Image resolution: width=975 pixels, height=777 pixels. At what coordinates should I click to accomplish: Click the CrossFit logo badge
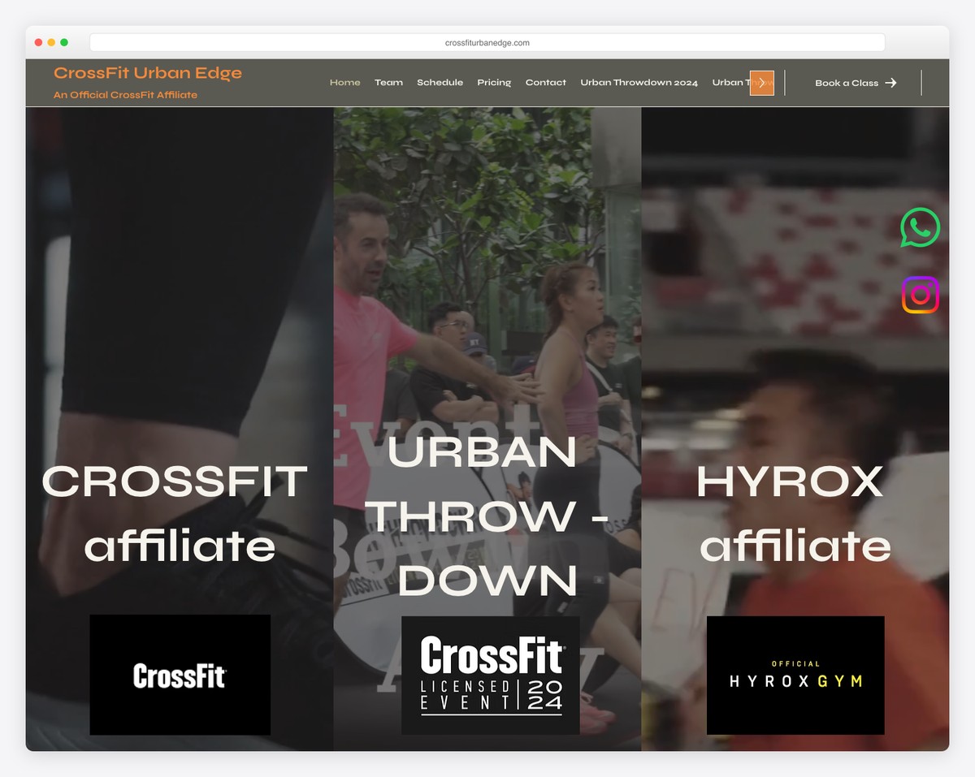[x=180, y=675]
